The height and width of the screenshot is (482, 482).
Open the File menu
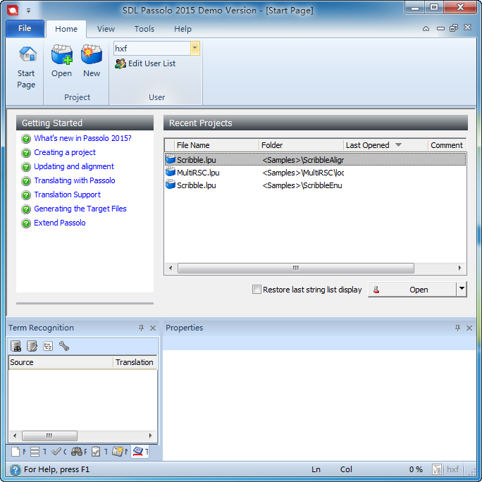coord(25,29)
